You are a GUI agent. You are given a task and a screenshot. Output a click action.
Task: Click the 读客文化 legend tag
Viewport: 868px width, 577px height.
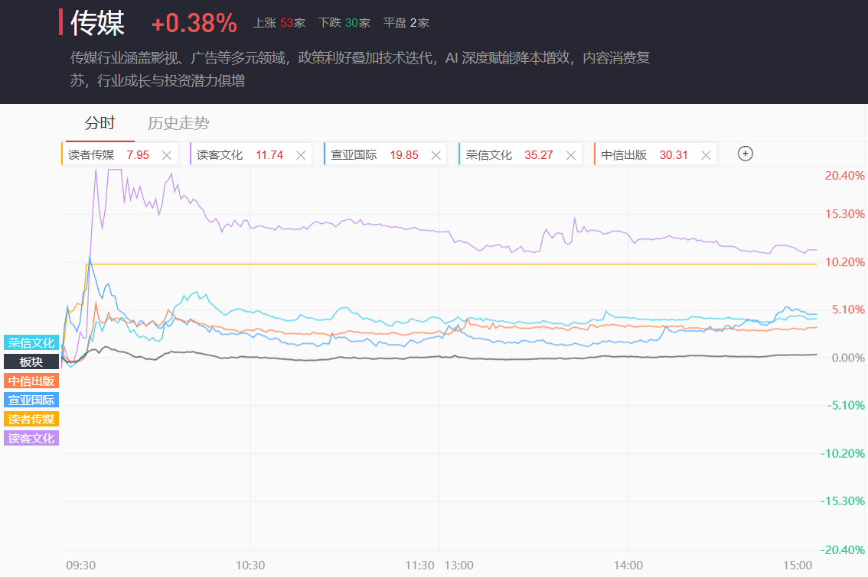31,438
